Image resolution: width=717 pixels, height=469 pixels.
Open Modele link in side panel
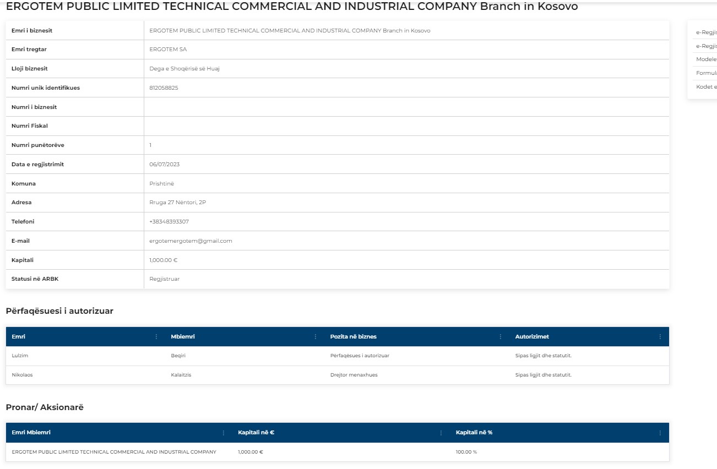point(707,59)
